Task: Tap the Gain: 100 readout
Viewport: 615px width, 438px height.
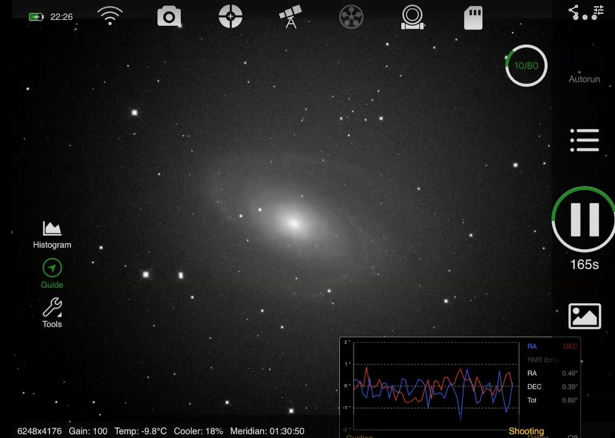Action: 88,431
